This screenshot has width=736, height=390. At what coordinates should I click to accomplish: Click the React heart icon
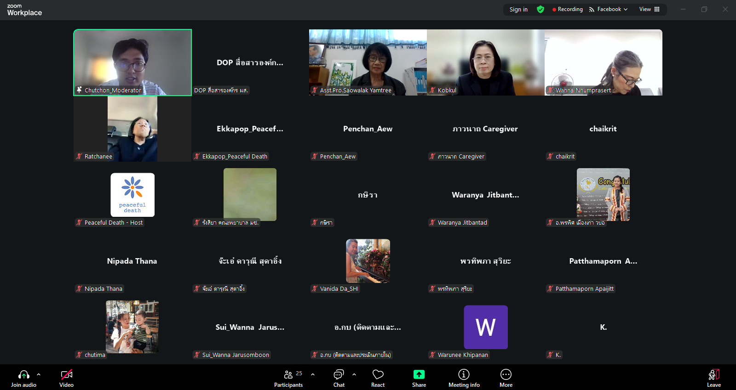click(x=378, y=375)
